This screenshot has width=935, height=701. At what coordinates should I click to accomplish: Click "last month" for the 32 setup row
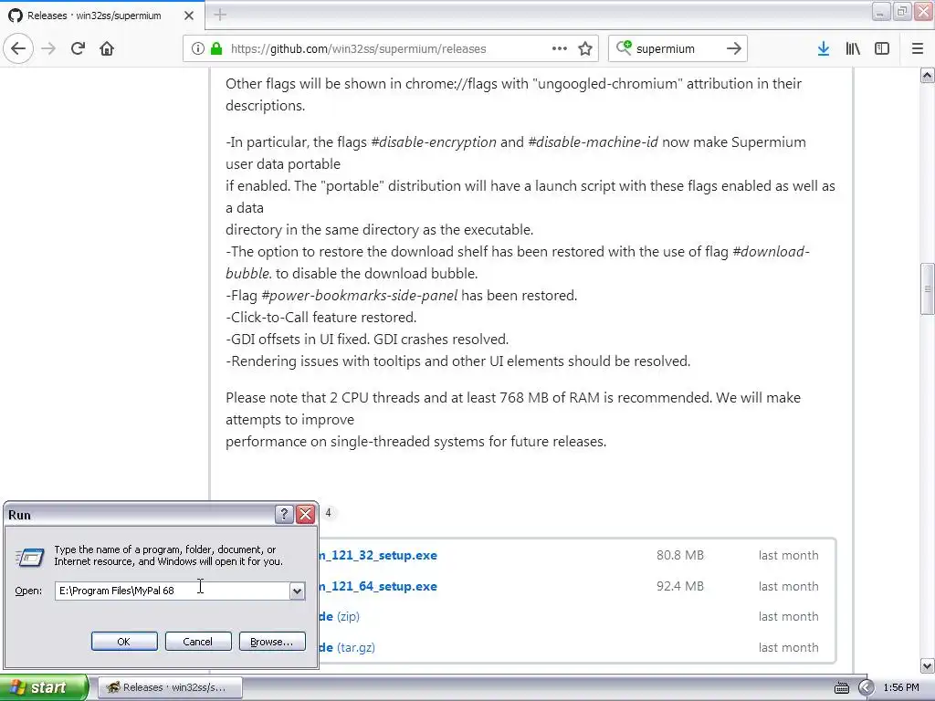point(788,555)
